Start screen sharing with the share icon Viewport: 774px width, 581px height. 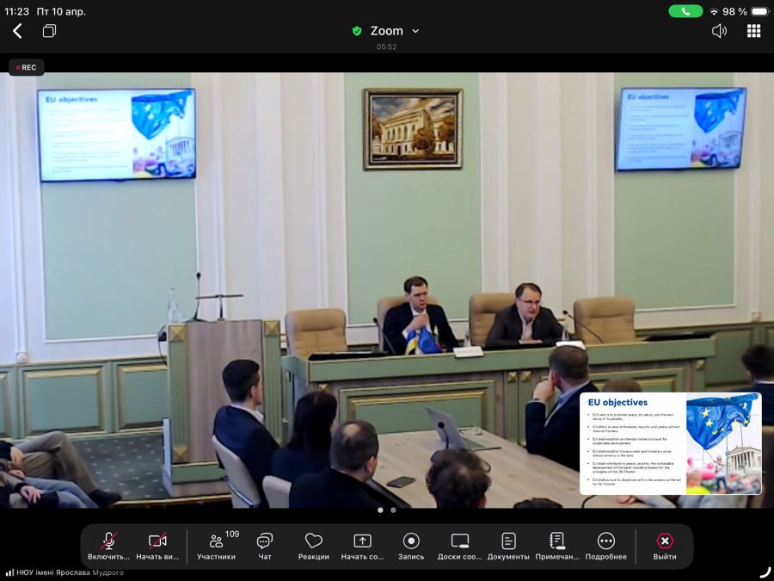362,541
